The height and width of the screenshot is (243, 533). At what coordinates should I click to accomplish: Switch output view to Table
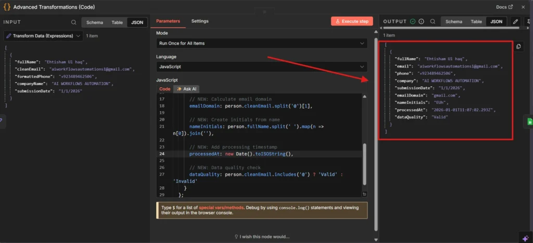tap(476, 21)
